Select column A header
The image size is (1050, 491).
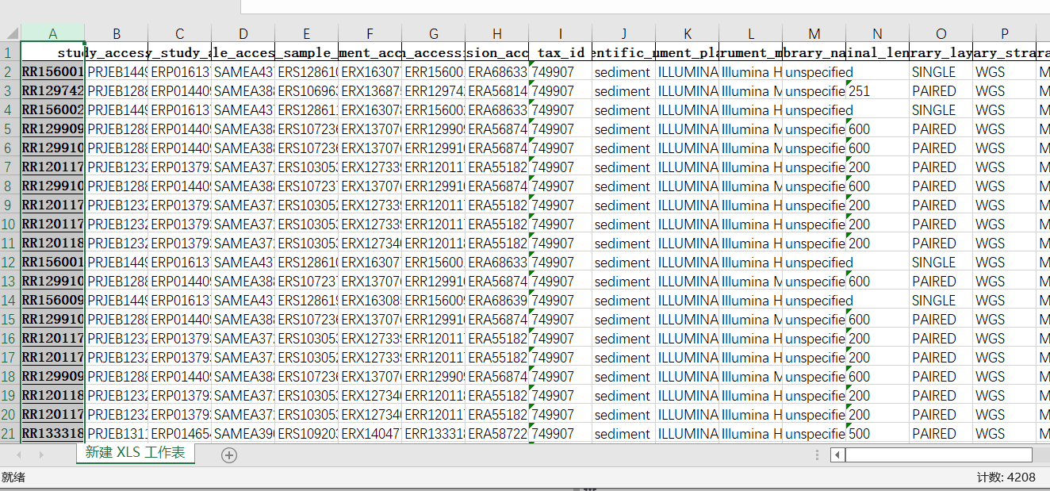coord(52,33)
